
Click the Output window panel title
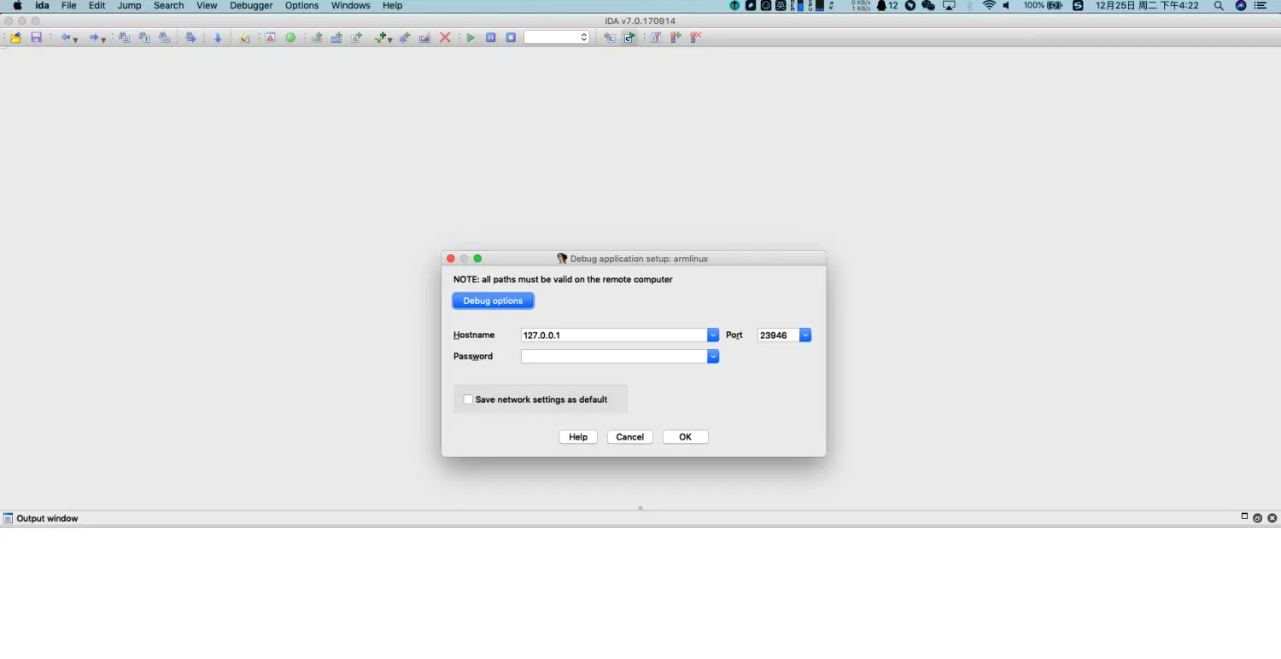[47, 518]
